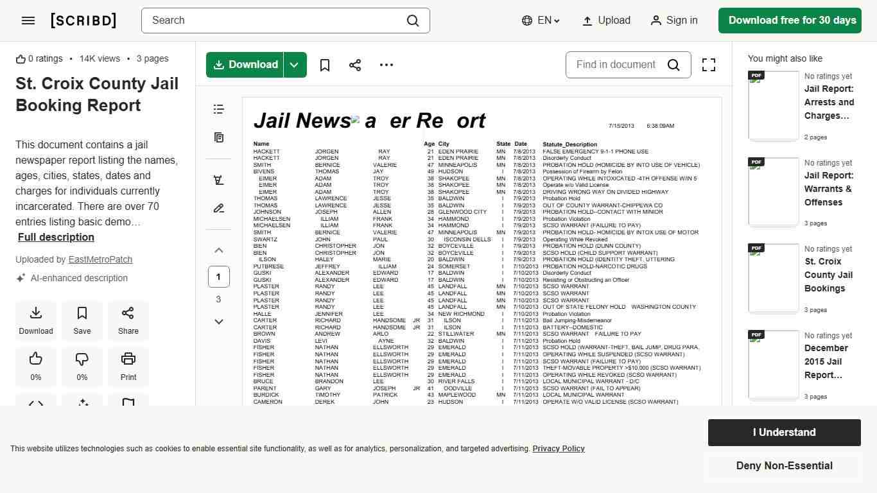Enter fullscreen document view
Image resolution: width=877 pixels, height=493 pixels.
[708, 65]
